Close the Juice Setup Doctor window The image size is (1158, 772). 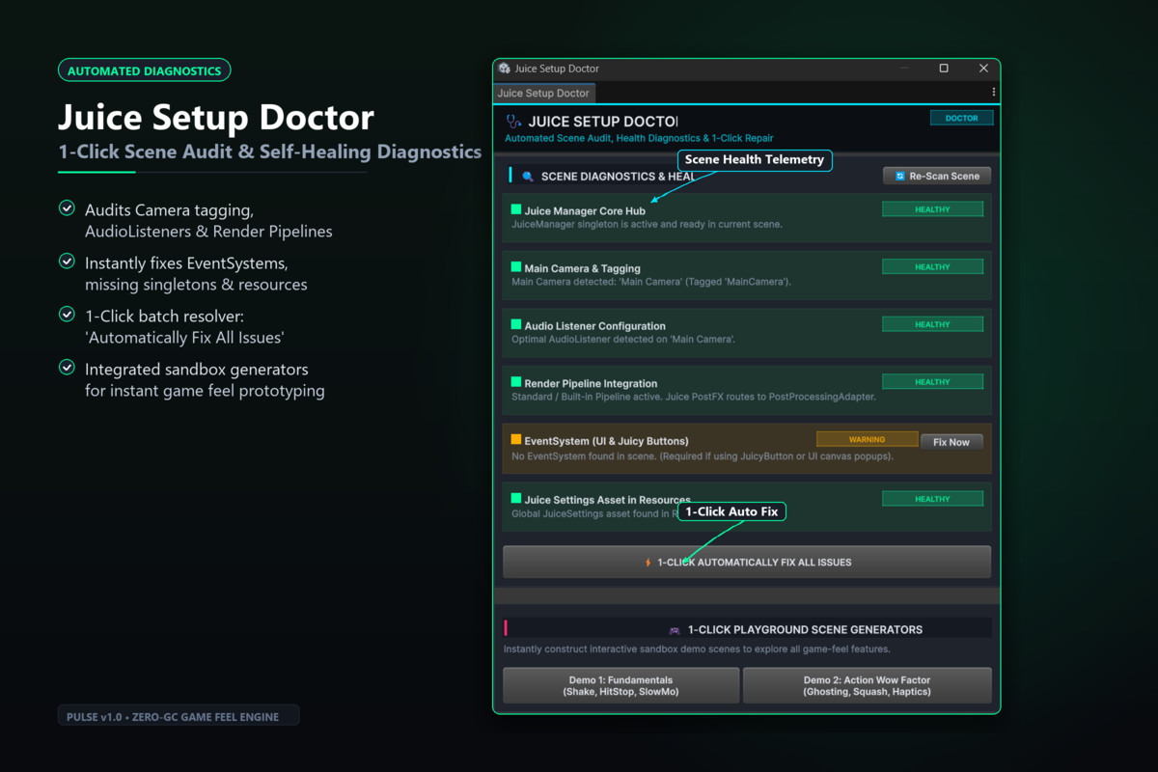point(983,69)
